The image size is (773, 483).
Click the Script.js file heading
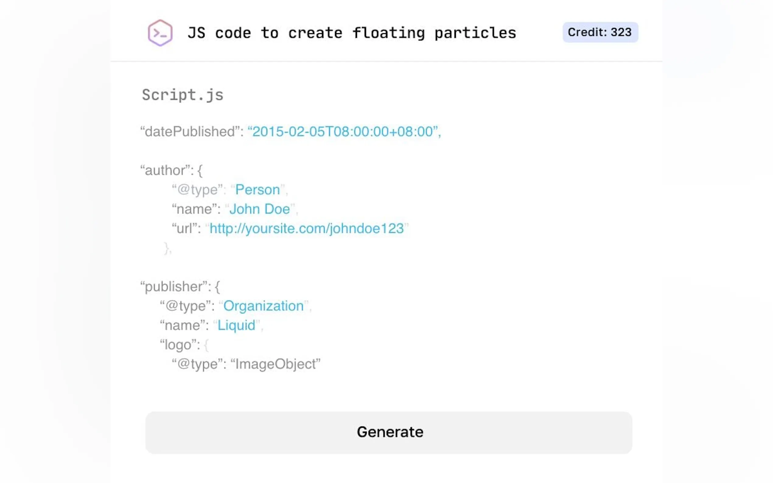[183, 95]
